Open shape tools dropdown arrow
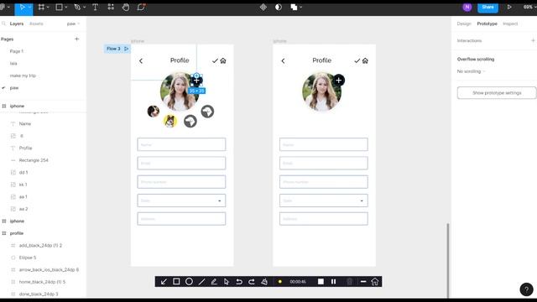Viewport: 537px width, 302px height. click(x=66, y=8)
